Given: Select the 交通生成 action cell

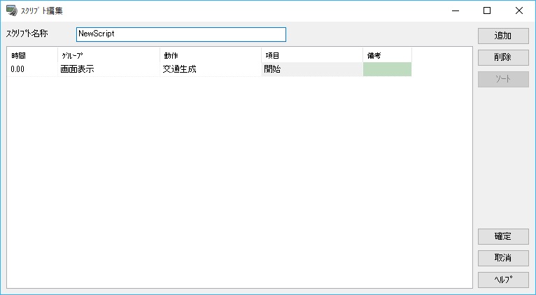Looking at the screenshot, I should [211, 69].
